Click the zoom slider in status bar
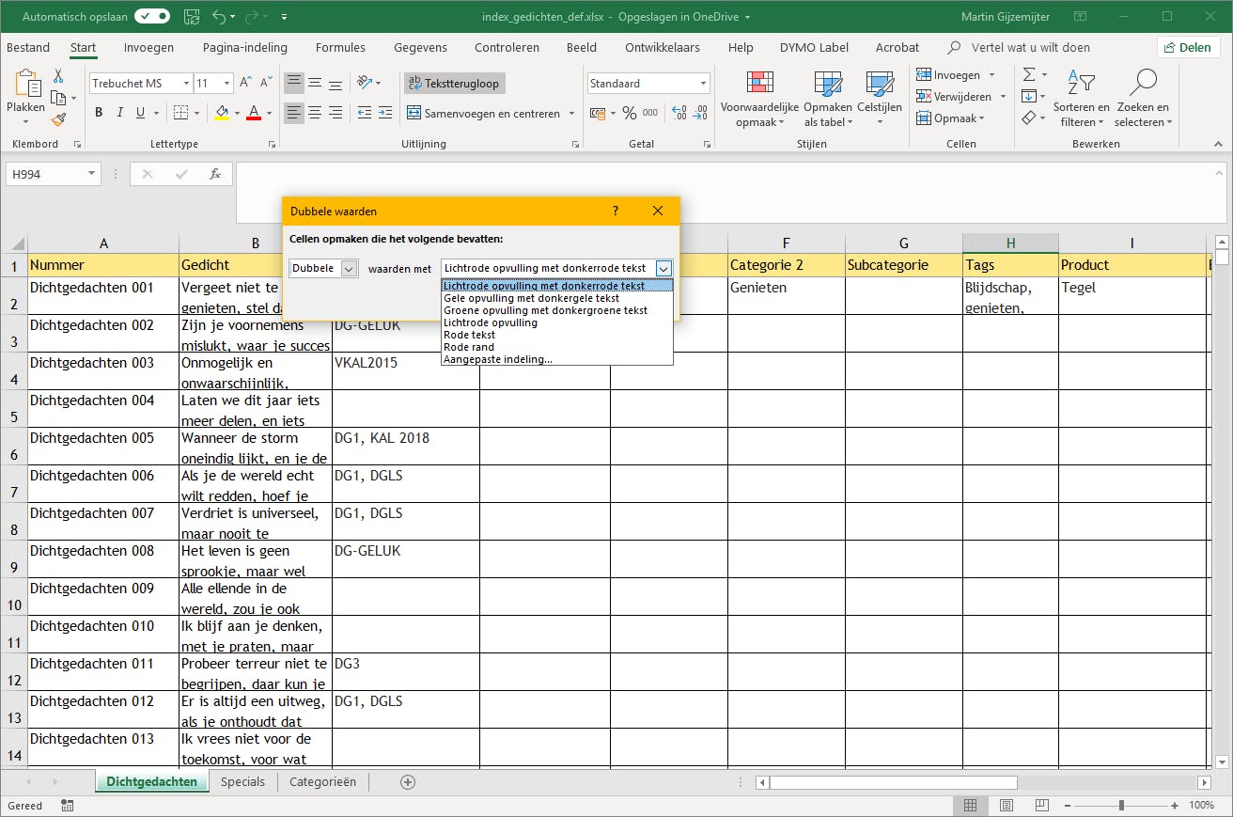Screen dimensions: 1233x817 1121,806
